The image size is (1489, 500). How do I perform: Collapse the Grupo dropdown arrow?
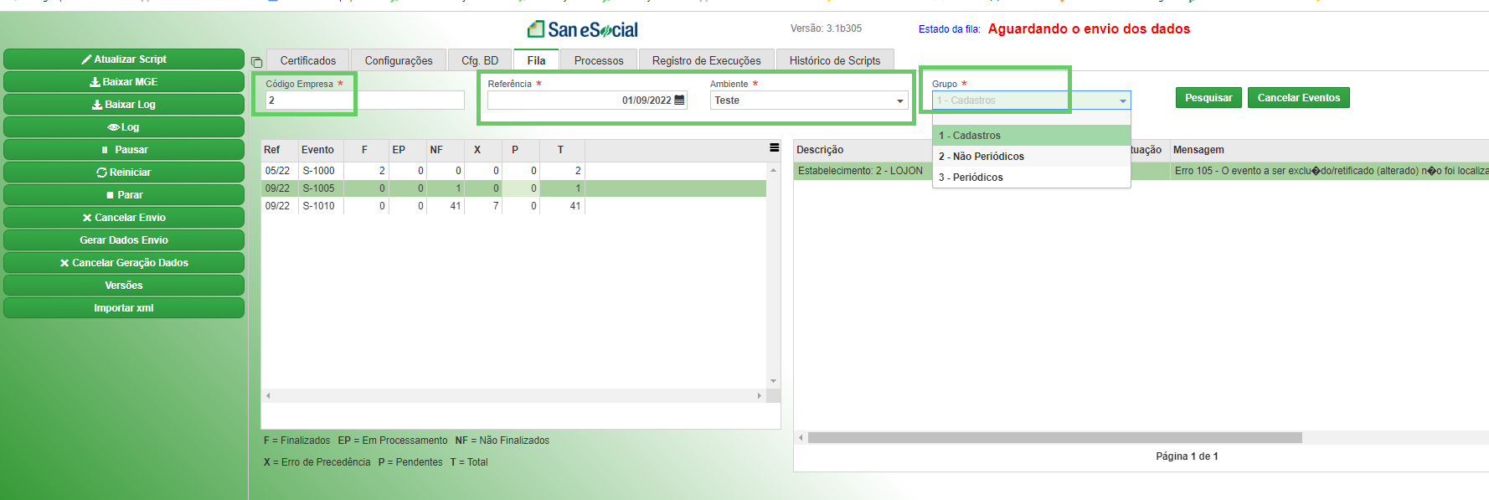(x=1123, y=101)
